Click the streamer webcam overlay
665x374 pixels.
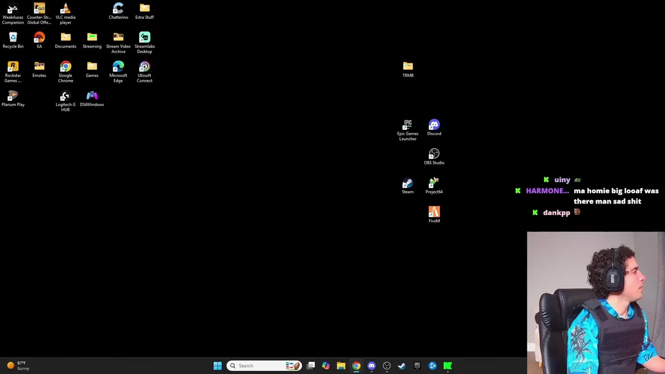click(596, 303)
